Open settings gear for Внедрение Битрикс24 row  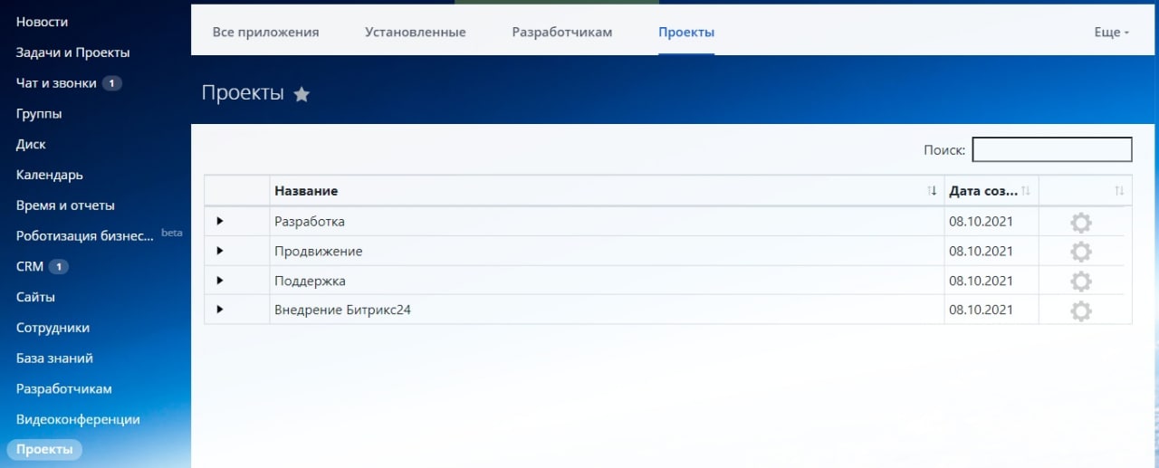pos(1080,310)
